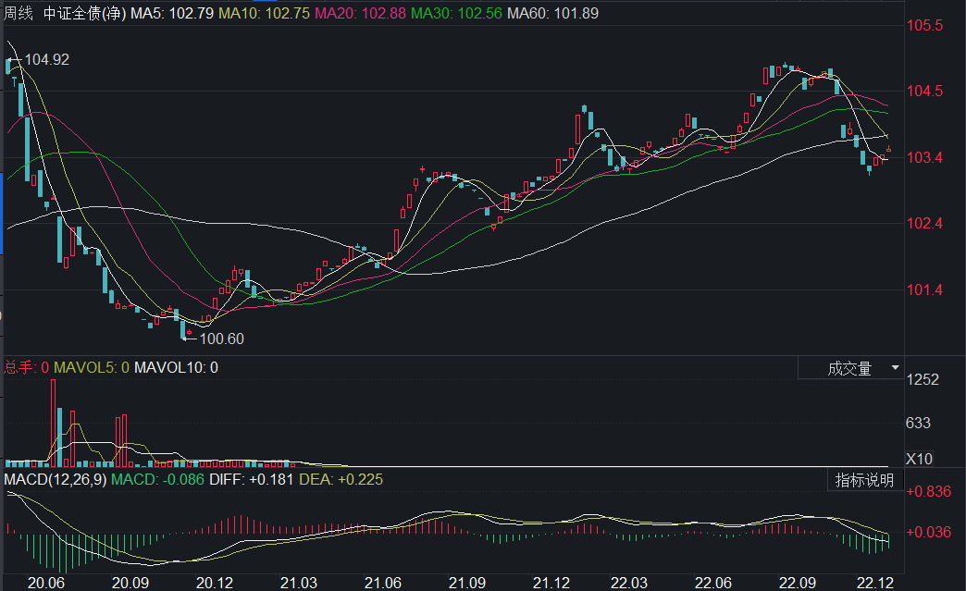This screenshot has width=966, height=591.
Task: Select the MAVOL10 volume average label
Action: (176, 368)
